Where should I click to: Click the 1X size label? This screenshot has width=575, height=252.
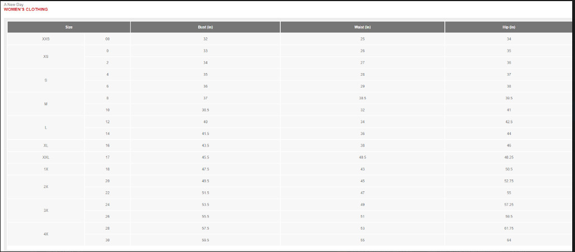(46, 169)
